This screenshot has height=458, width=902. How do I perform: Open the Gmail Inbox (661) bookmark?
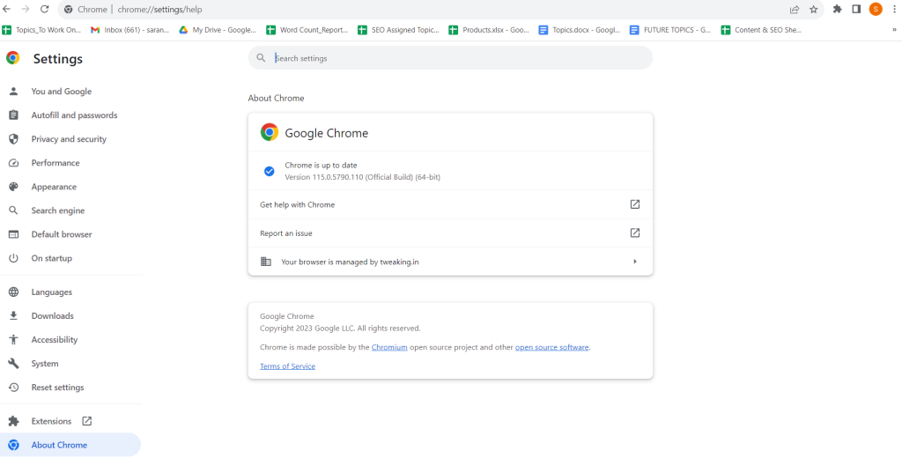pyautogui.click(x=130, y=30)
